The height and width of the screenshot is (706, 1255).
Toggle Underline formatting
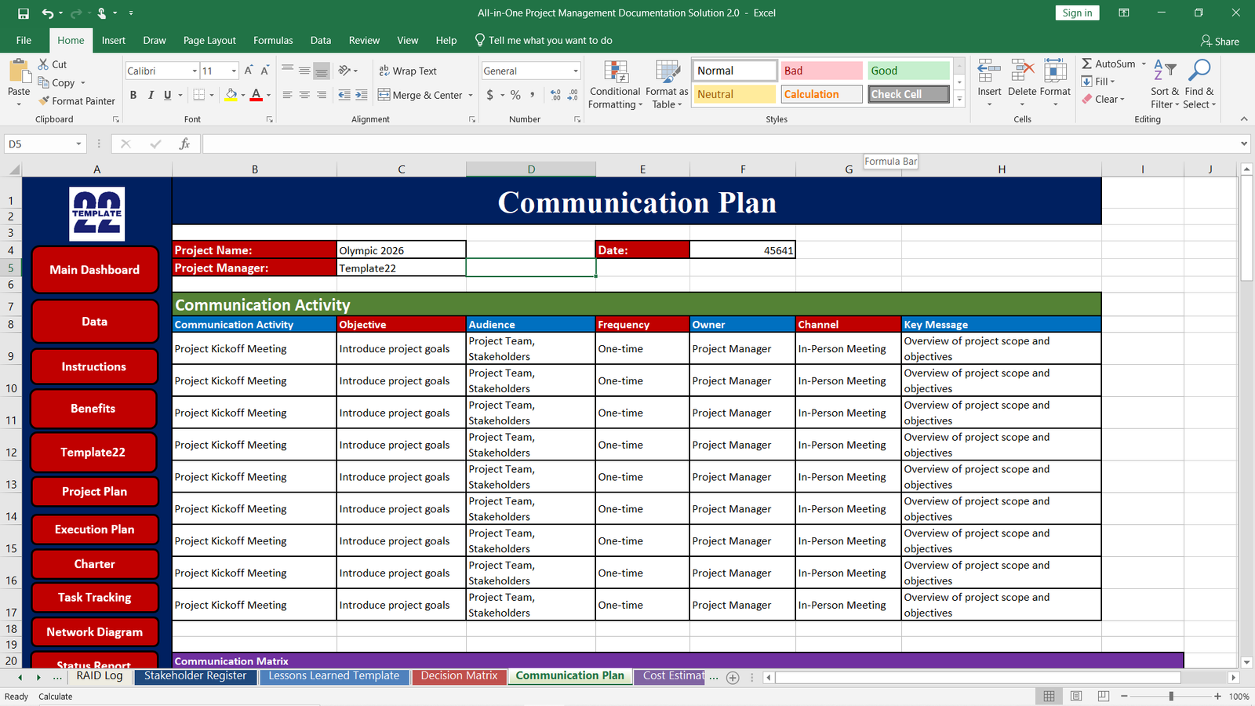tap(167, 95)
